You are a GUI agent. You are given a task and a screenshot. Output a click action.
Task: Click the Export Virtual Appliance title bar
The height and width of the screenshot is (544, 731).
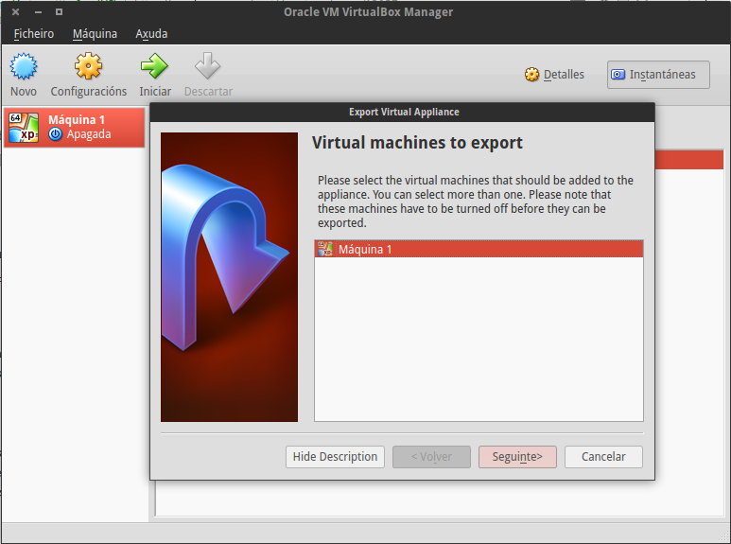point(402,112)
